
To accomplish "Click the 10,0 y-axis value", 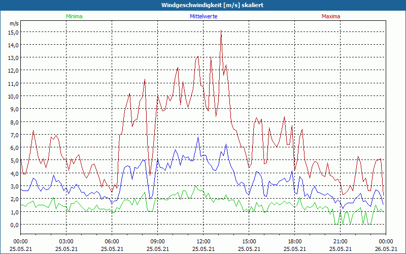I will [x=14, y=97].
